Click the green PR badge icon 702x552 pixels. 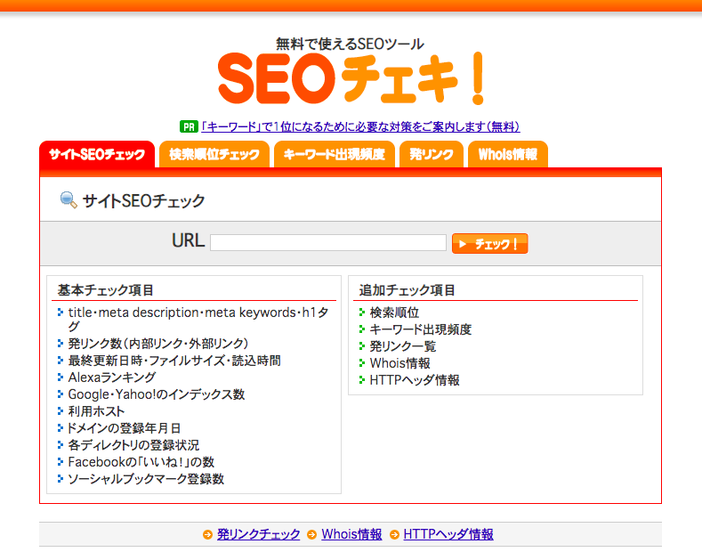pyautogui.click(x=189, y=126)
